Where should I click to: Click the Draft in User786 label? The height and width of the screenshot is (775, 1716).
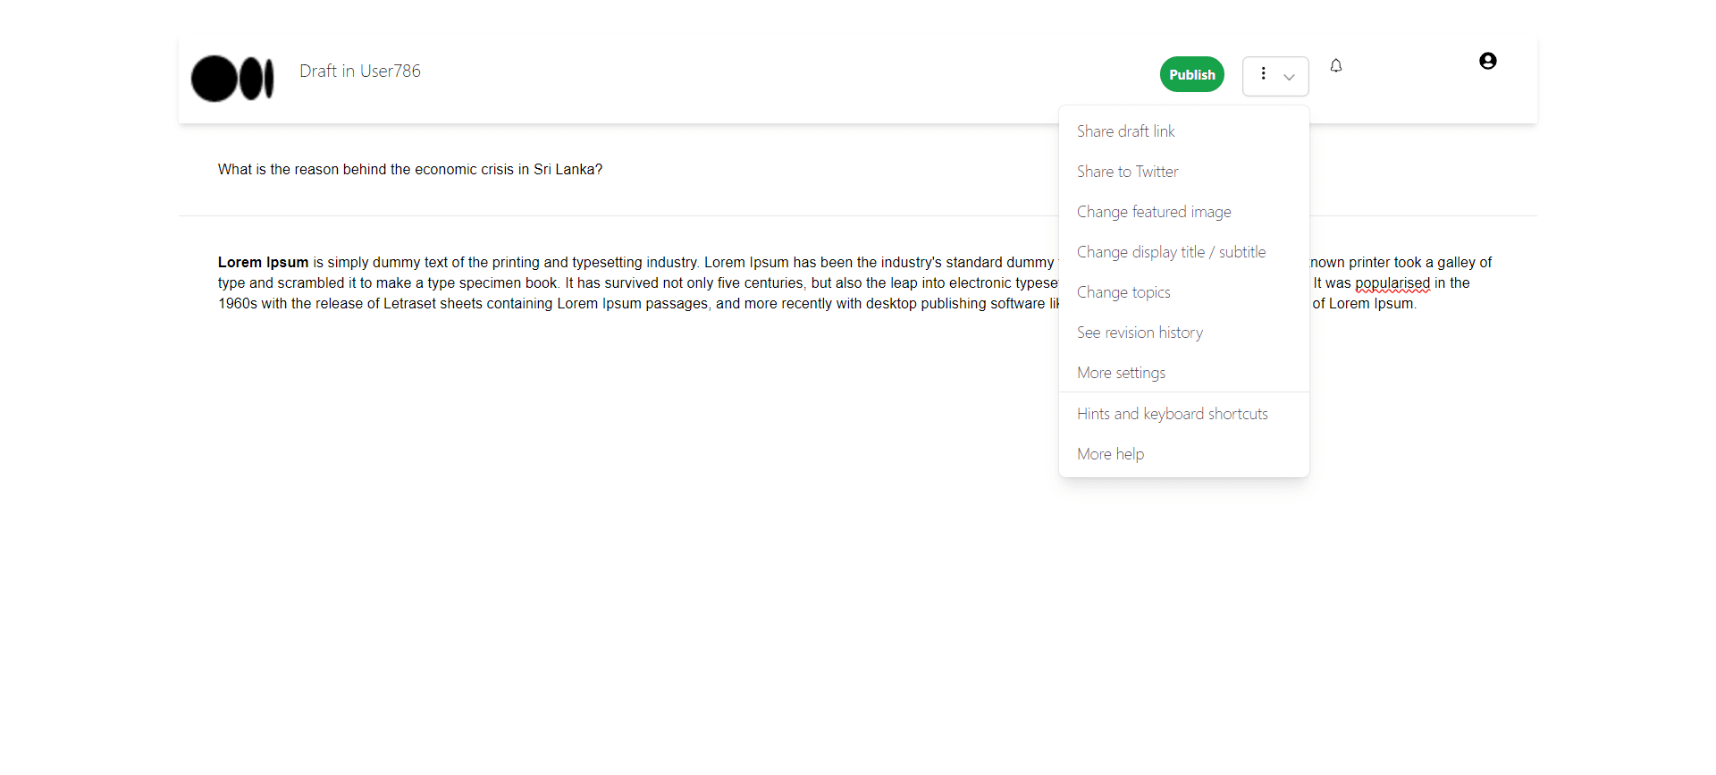359,72
